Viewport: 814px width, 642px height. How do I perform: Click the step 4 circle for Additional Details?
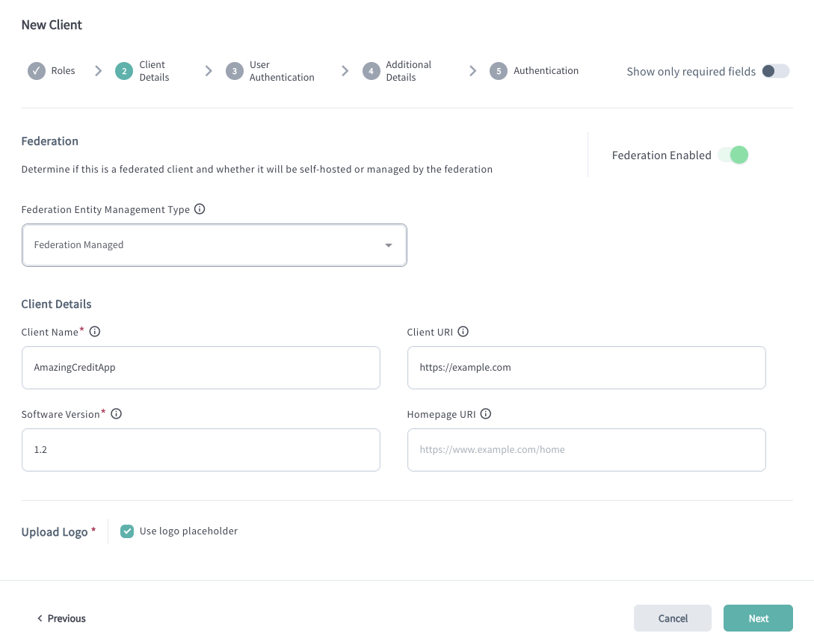click(x=371, y=70)
